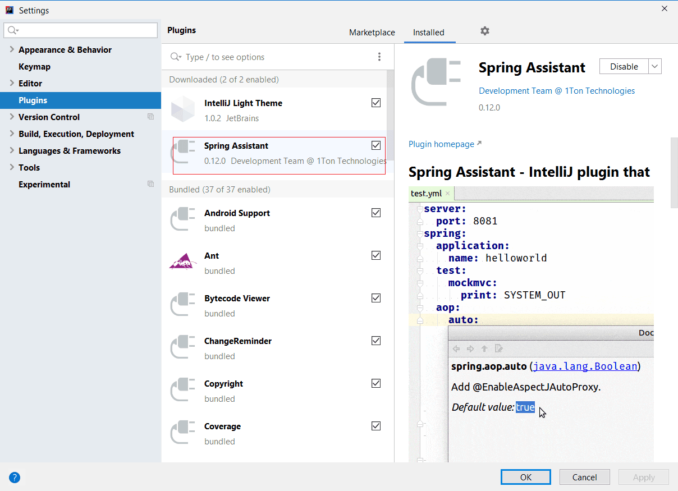Select the Installed tab
The image size is (678, 491).
click(428, 33)
